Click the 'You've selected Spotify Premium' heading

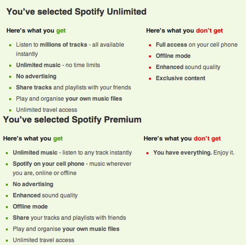click(x=72, y=120)
